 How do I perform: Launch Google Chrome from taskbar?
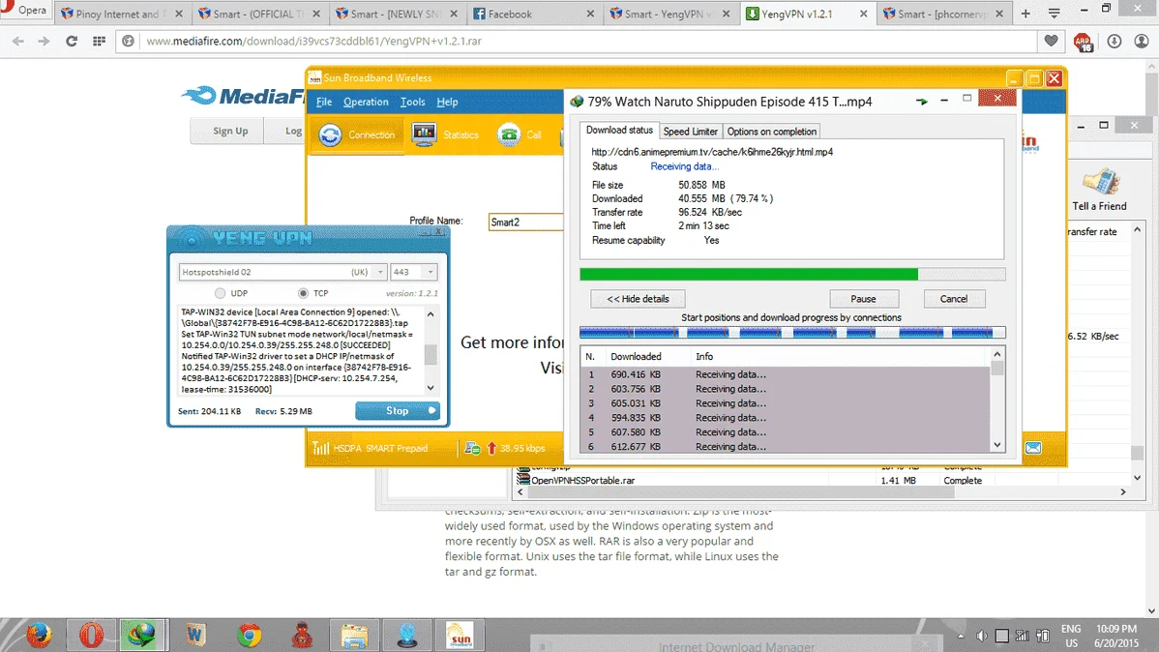point(249,635)
